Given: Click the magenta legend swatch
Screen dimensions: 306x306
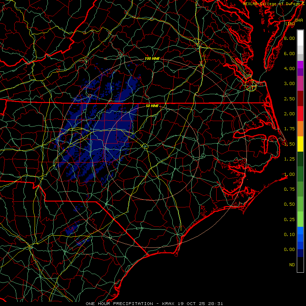Looking at the screenshot, I should 300,65.
